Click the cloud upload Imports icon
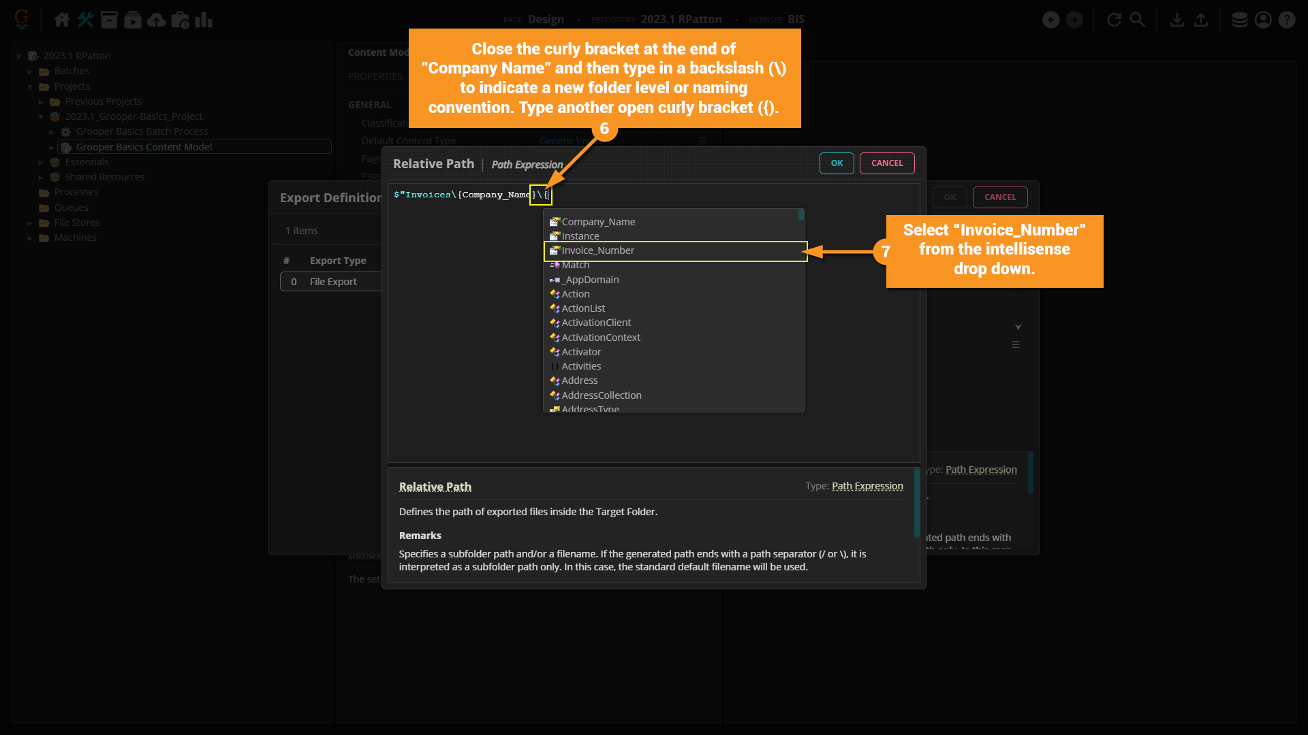1308x735 pixels. pyautogui.click(x=157, y=20)
